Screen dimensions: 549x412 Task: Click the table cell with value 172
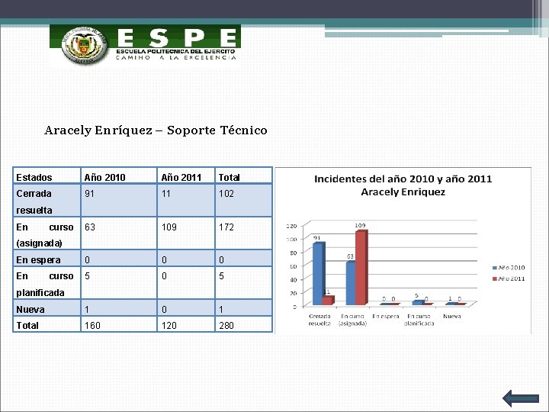244,233
